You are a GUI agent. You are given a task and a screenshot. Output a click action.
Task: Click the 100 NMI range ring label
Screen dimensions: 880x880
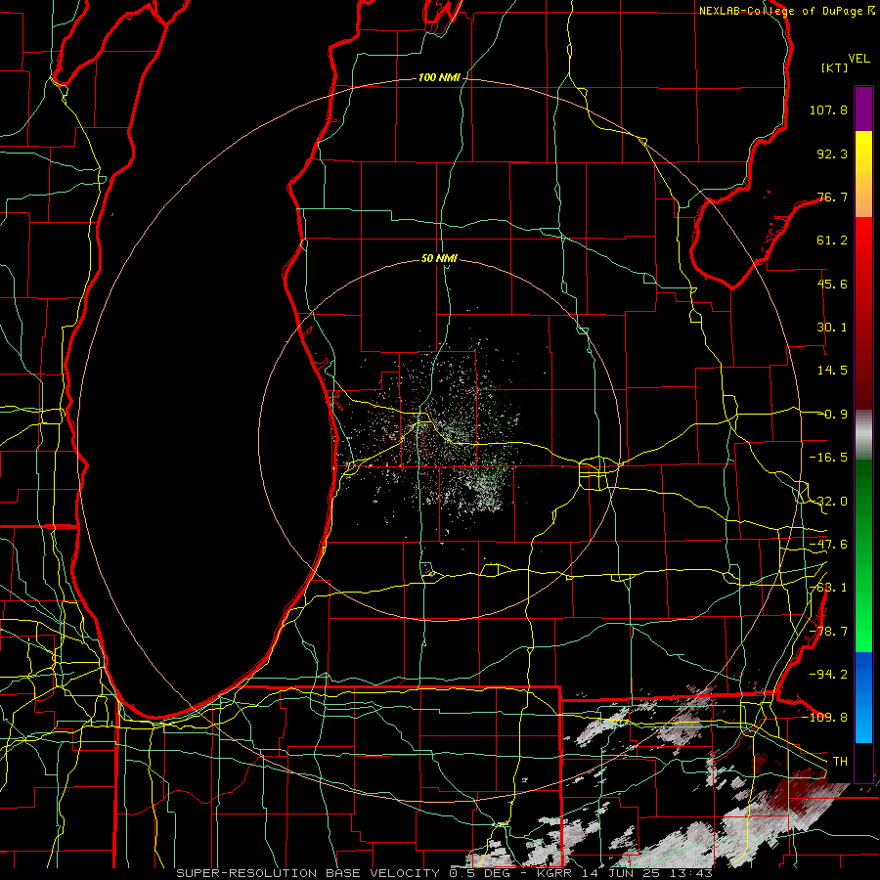click(439, 77)
